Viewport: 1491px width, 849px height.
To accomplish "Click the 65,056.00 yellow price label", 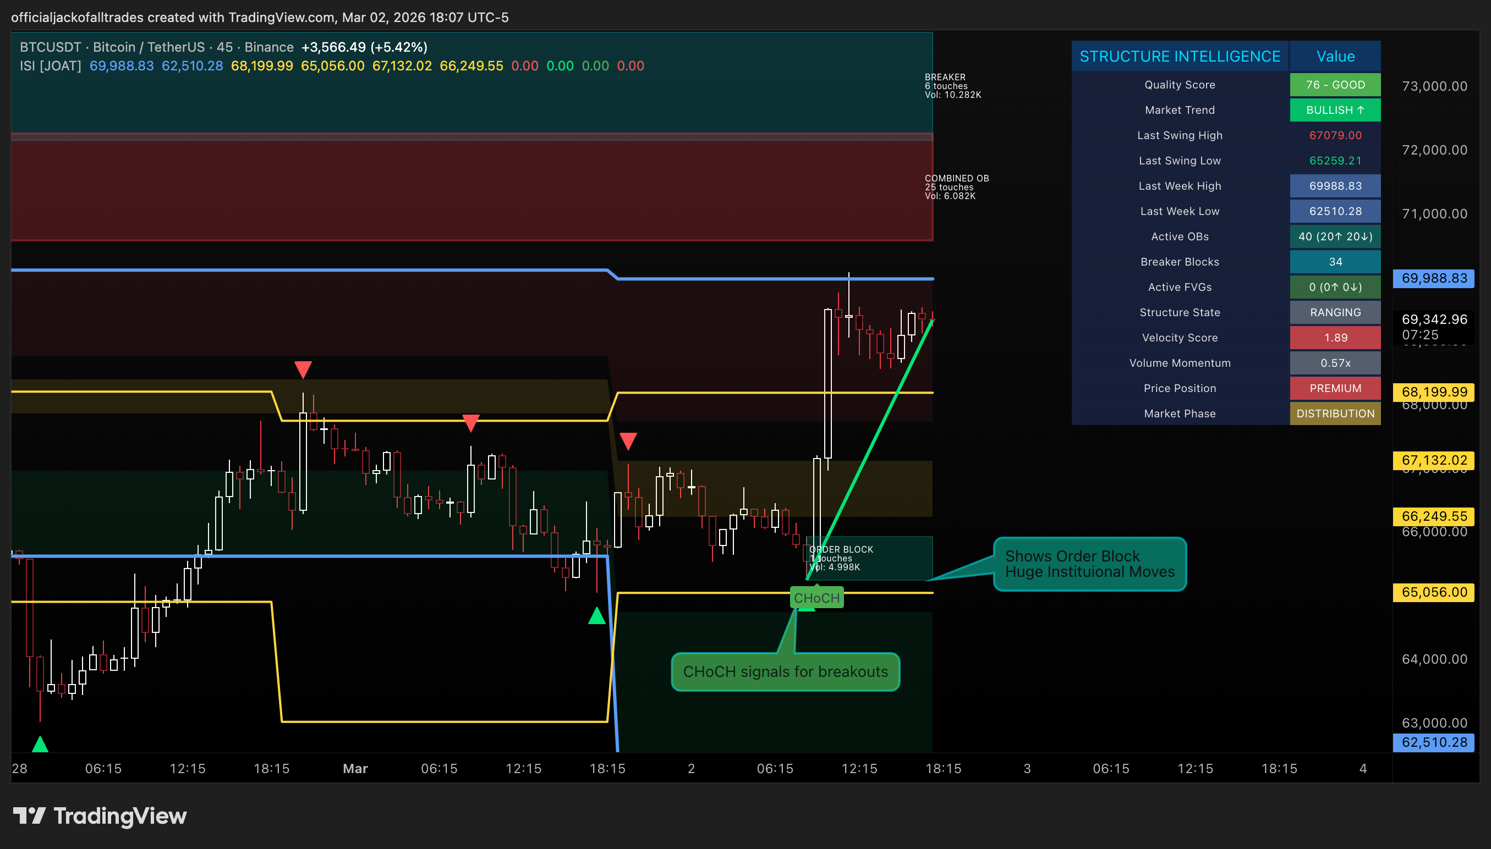I will pos(1434,592).
